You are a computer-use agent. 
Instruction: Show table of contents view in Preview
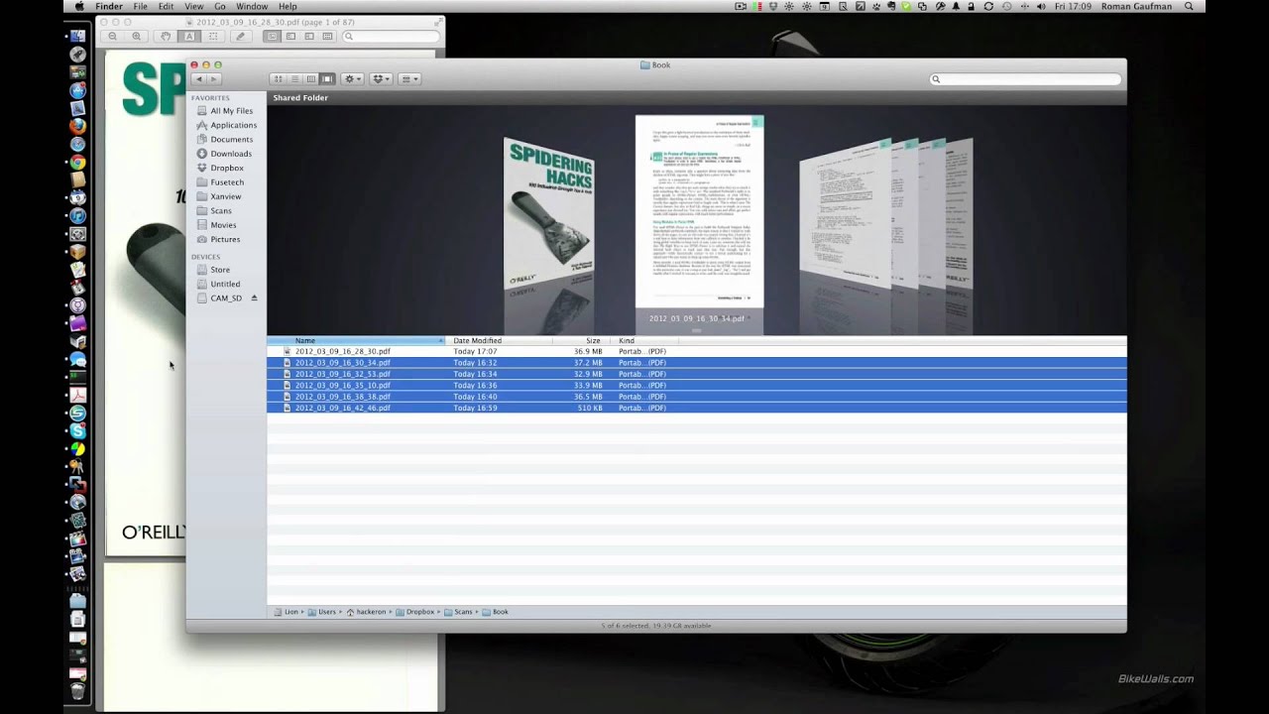(x=309, y=37)
